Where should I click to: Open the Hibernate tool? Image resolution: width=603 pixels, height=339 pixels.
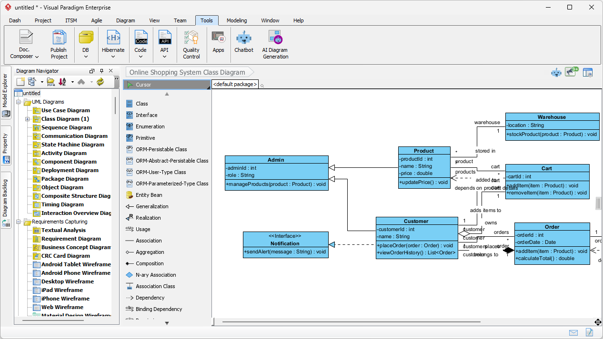pos(112,43)
